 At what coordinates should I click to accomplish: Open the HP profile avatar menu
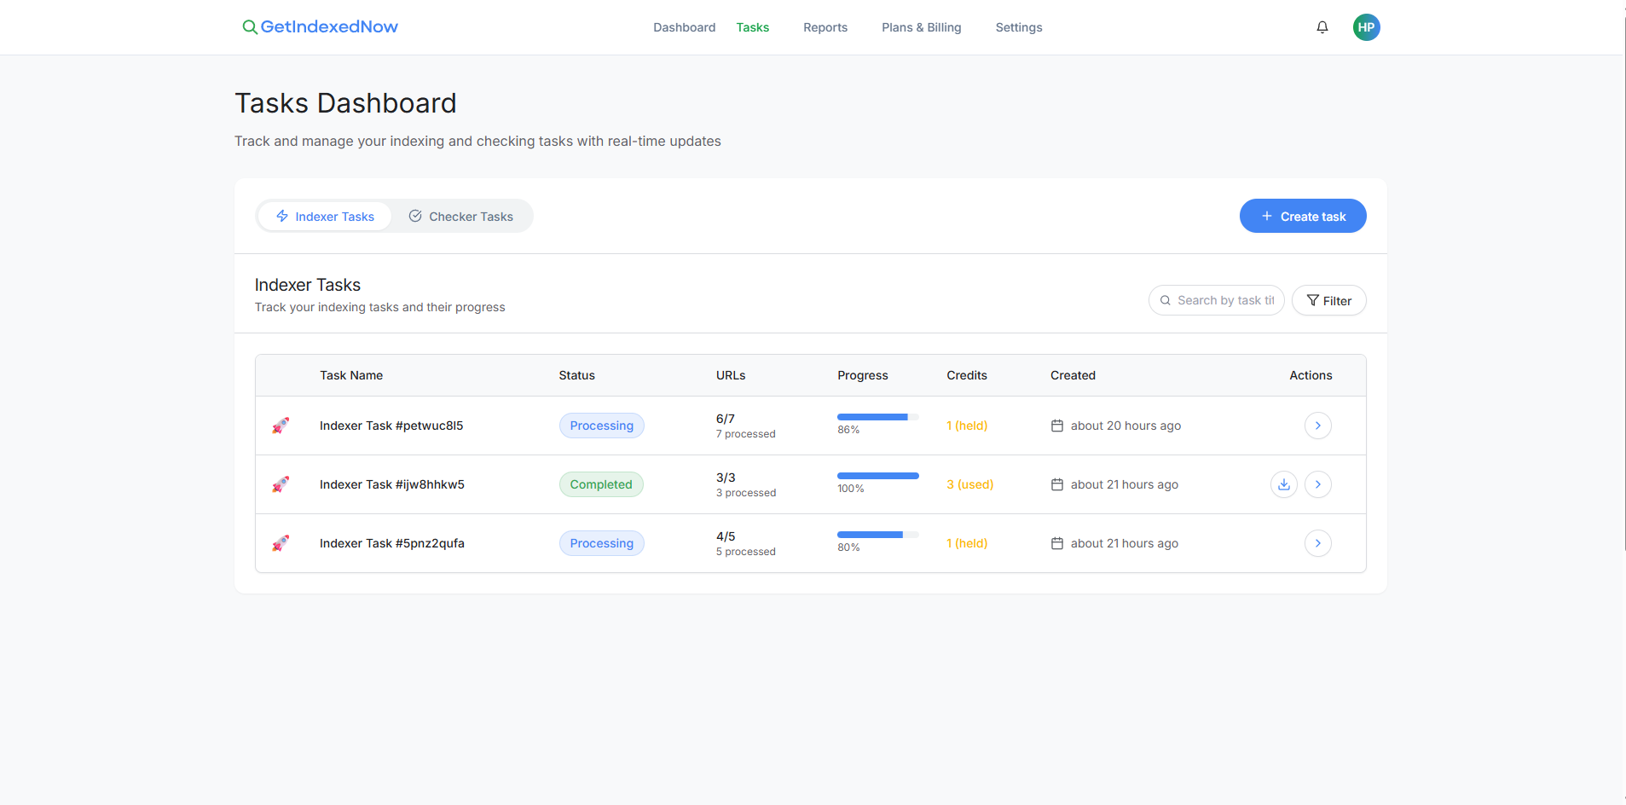pos(1366,26)
